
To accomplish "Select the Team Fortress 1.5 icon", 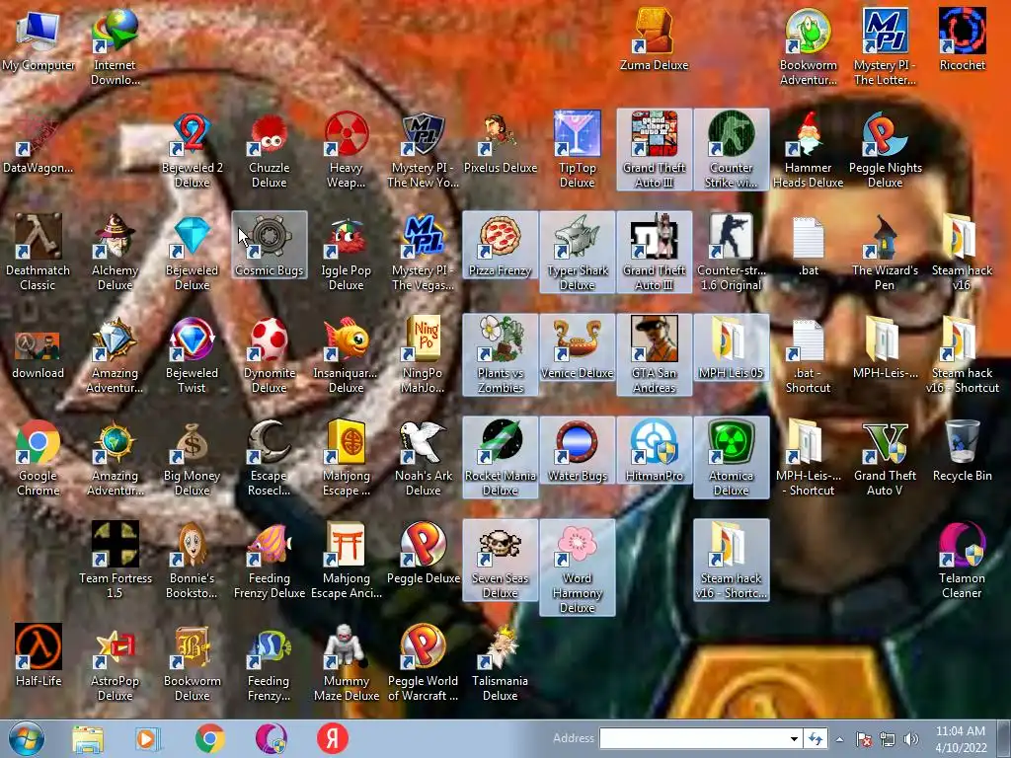I will click(115, 560).
